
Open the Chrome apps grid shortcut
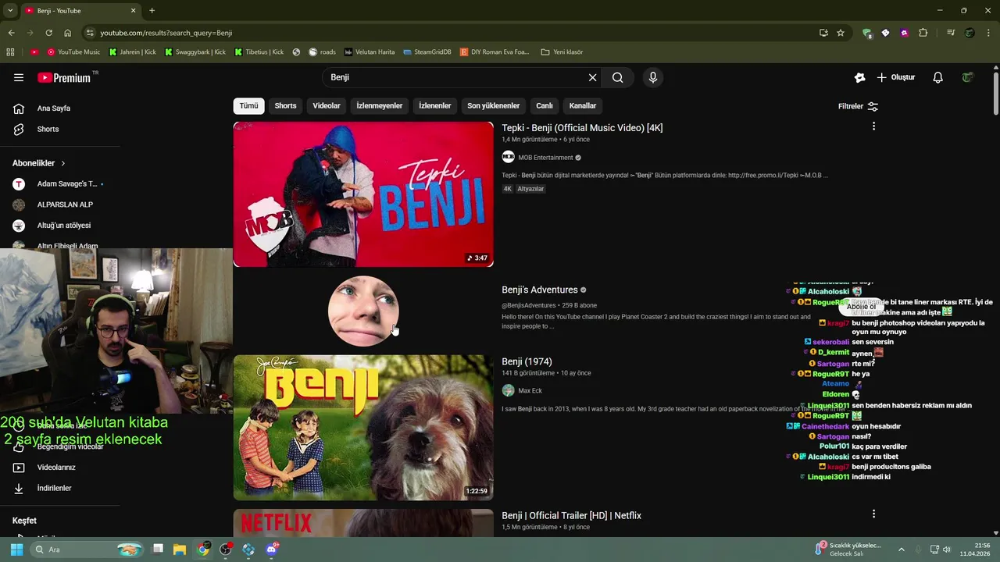click(x=10, y=52)
